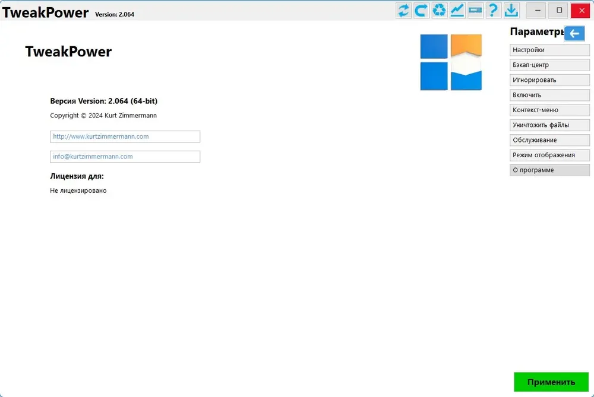
Task: Click the curved-arrow undo icon in toolbar
Action: coord(421,11)
